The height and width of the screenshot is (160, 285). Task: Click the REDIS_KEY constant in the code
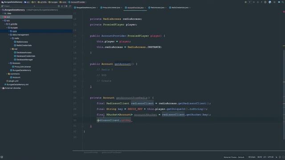coord(135,109)
